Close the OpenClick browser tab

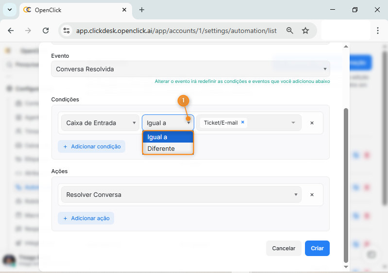pyautogui.click(x=125, y=10)
